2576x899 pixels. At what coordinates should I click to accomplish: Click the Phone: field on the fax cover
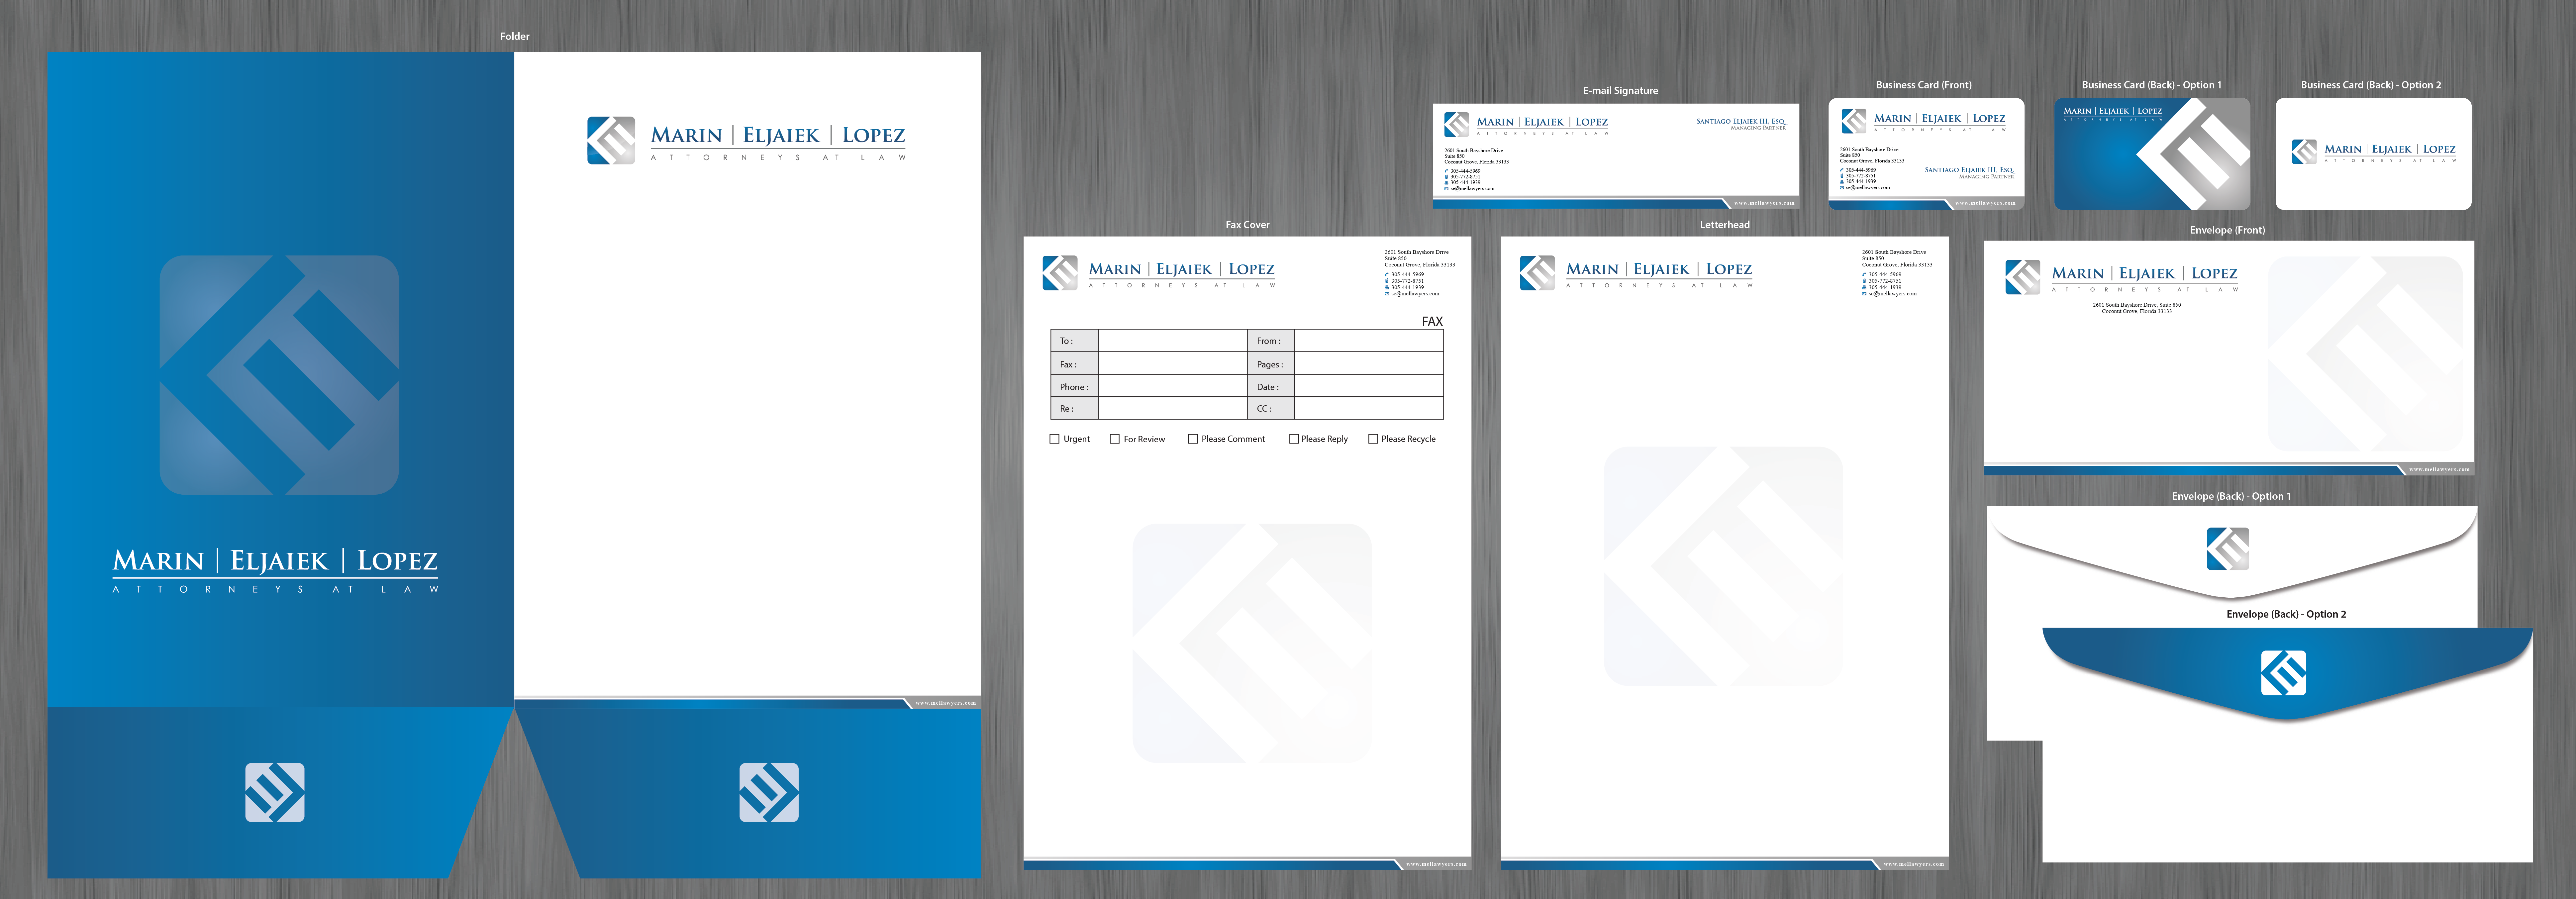pos(1172,386)
